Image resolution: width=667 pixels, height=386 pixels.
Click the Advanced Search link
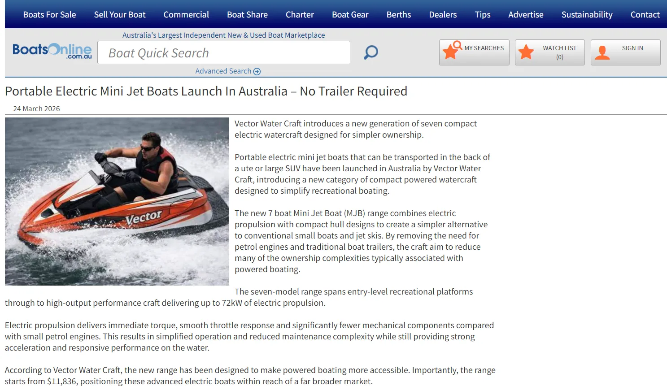pos(224,71)
